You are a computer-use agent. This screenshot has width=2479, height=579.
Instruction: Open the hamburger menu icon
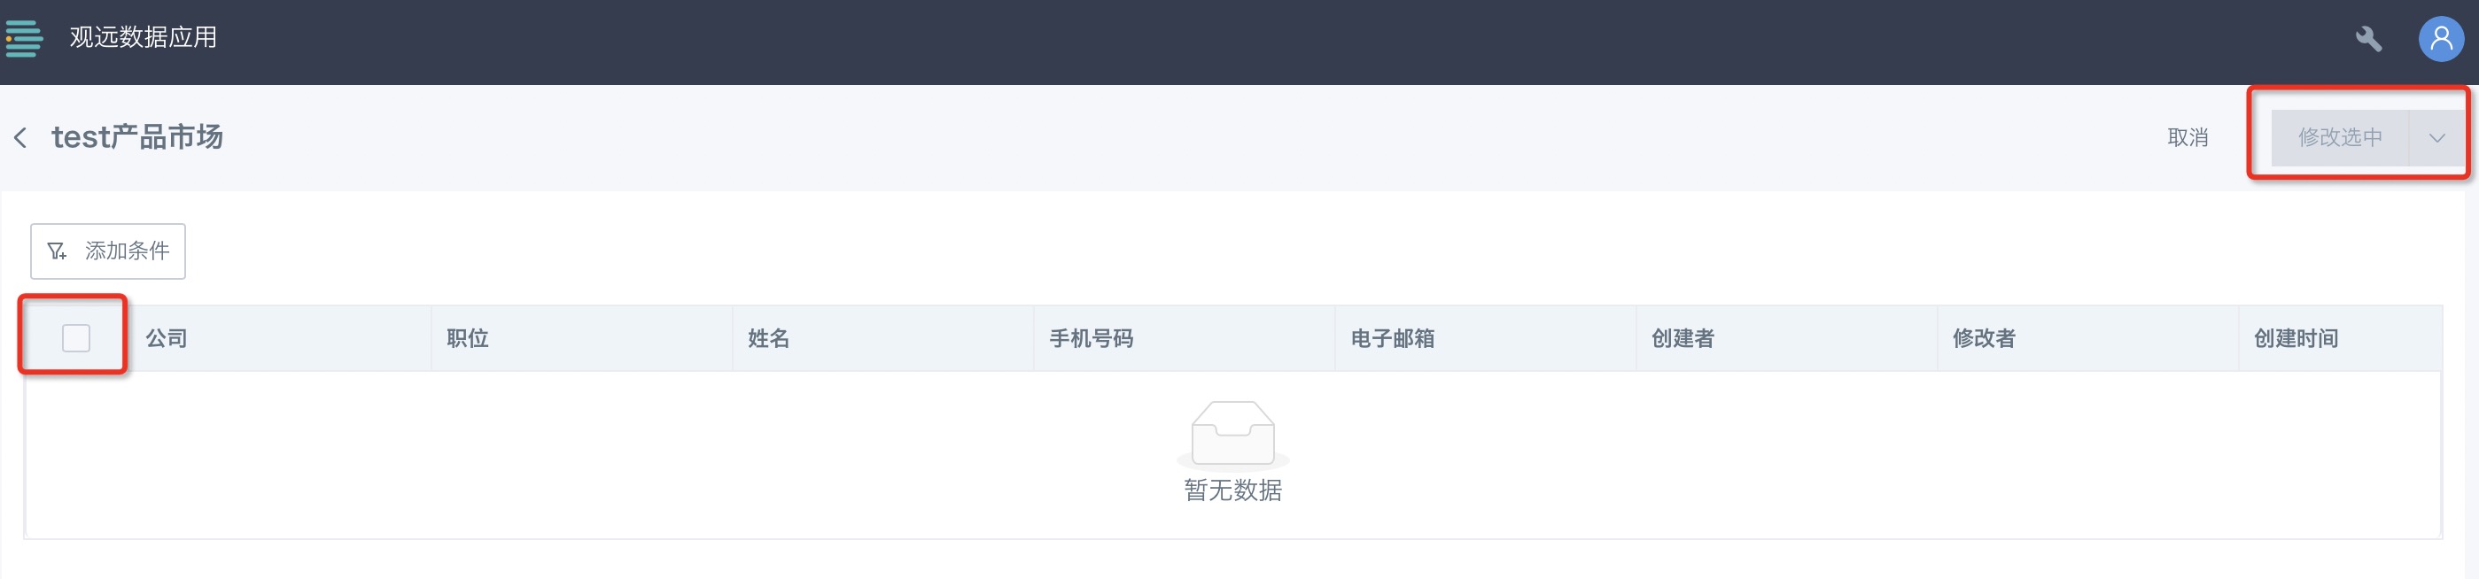click(x=24, y=38)
